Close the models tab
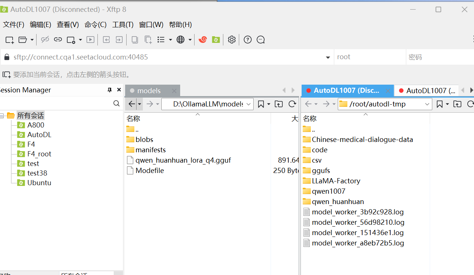 click(174, 91)
